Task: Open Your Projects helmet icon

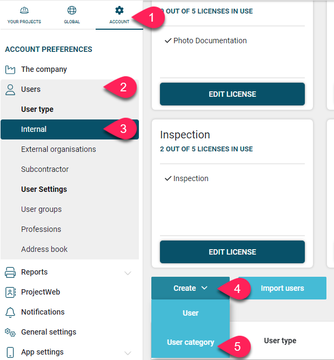Action: pyautogui.click(x=24, y=10)
